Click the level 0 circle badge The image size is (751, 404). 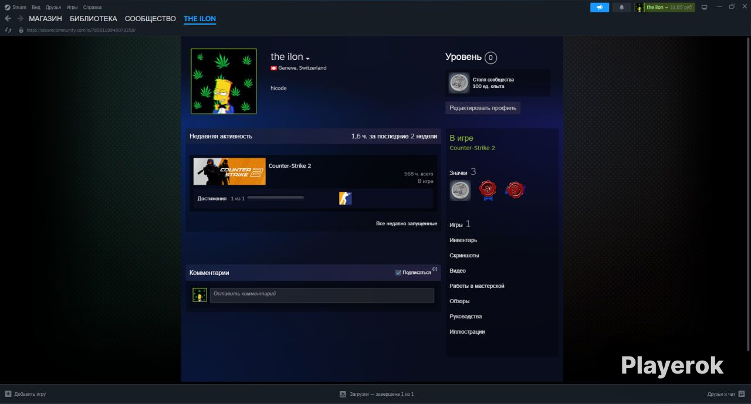click(491, 57)
